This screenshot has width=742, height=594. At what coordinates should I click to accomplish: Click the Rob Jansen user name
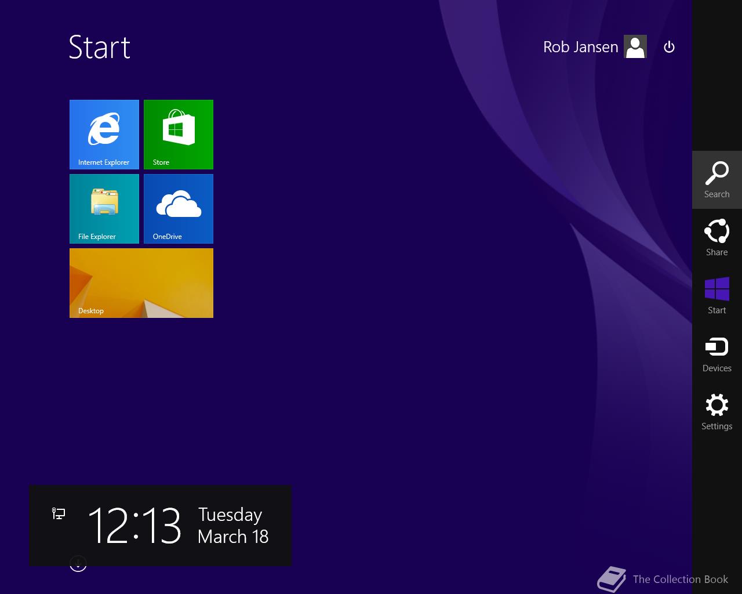[581, 47]
